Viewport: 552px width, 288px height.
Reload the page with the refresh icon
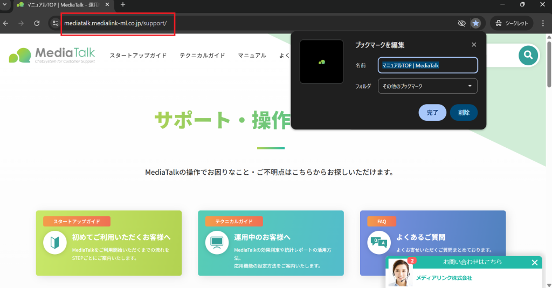point(37,23)
